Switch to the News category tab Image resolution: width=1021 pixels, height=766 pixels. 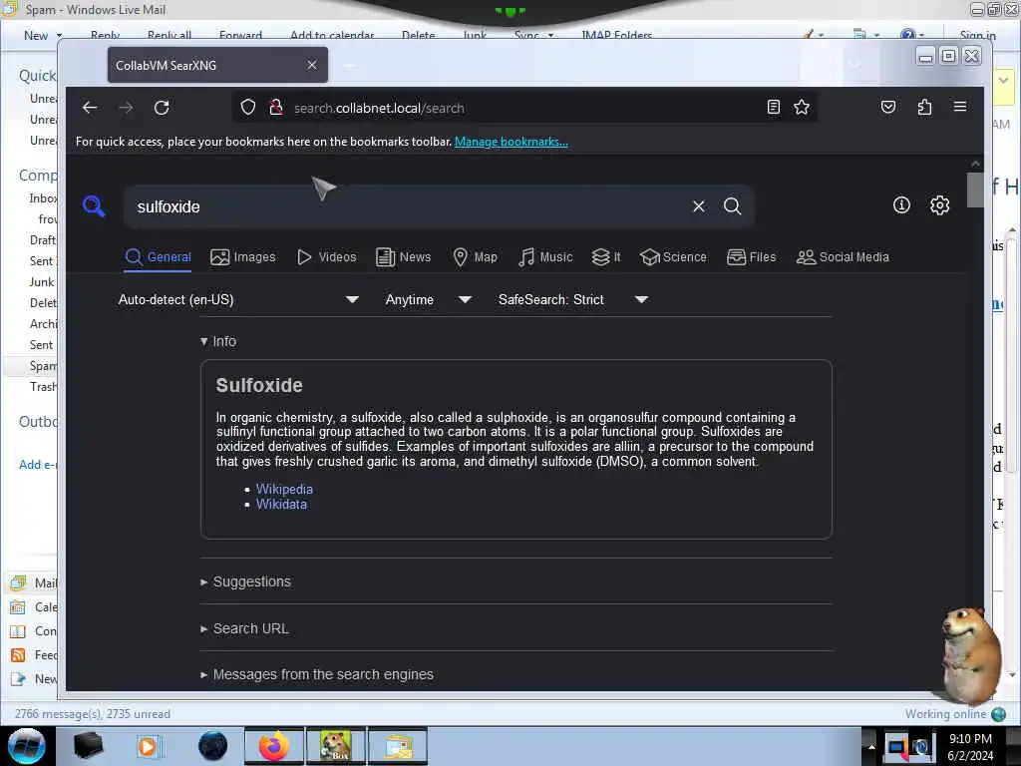[404, 257]
